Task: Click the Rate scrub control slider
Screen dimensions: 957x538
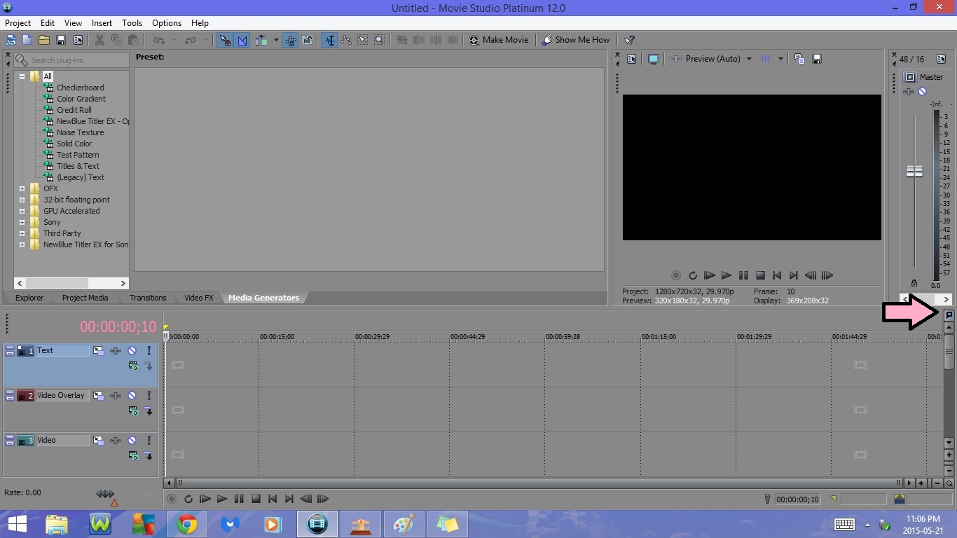Action: tap(105, 495)
